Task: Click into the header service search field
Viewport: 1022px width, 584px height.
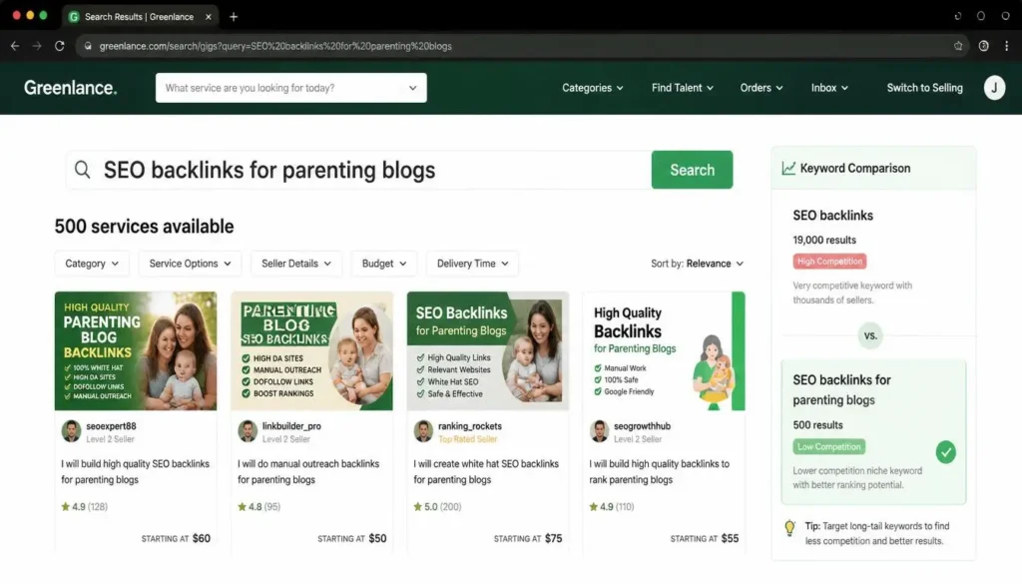Action: [290, 87]
